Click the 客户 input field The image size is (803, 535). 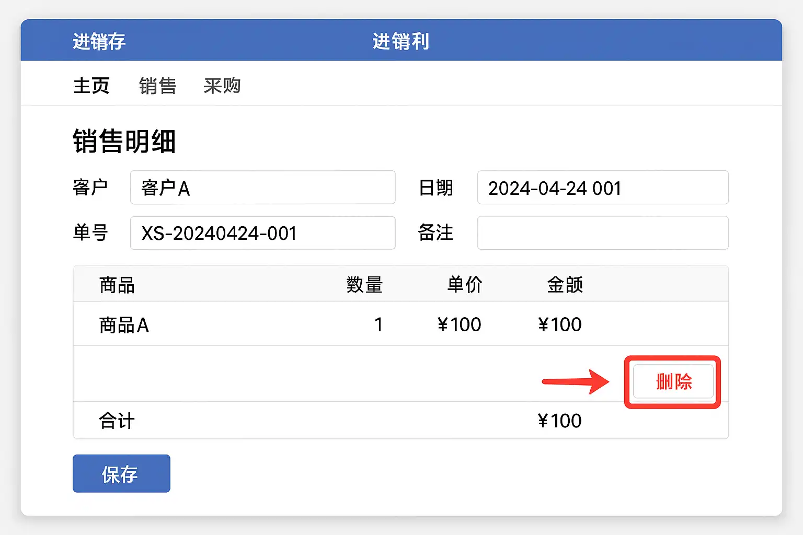[x=262, y=188]
